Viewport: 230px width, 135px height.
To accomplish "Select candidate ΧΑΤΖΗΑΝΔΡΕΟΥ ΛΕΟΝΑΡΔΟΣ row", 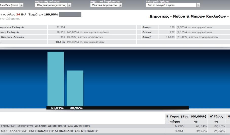I will point(49,131).
